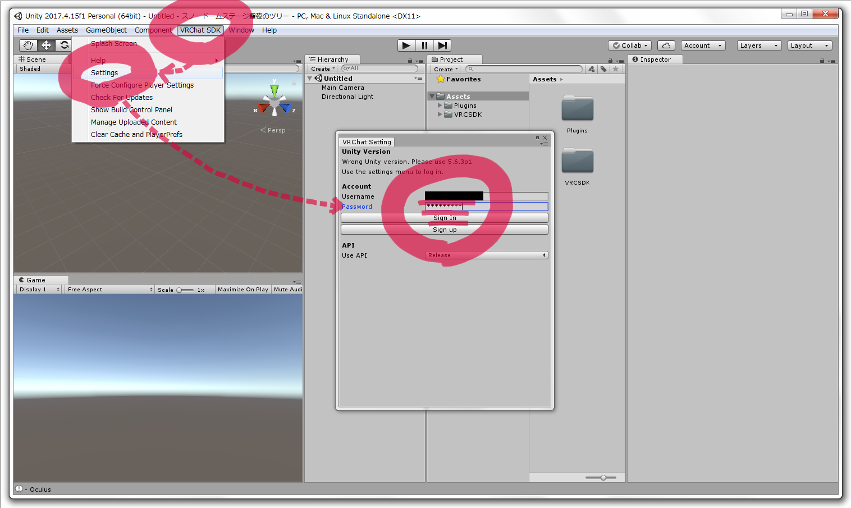The image size is (851, 508).
Task: Click the Scale slider in Game view
Action: [x=185, y=290]
